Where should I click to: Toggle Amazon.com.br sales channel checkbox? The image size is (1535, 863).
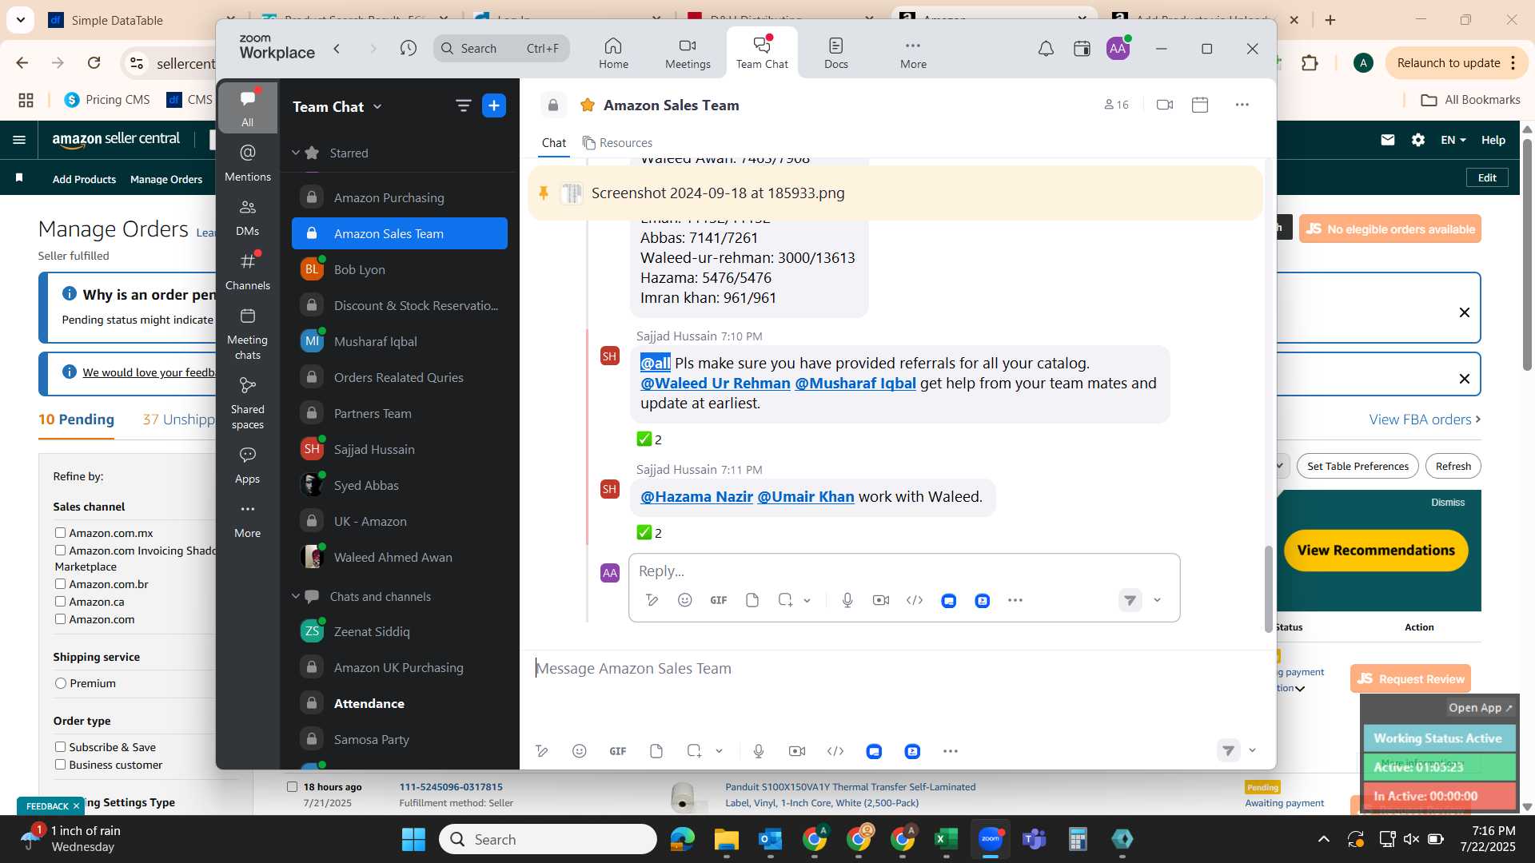click(60, 583)
